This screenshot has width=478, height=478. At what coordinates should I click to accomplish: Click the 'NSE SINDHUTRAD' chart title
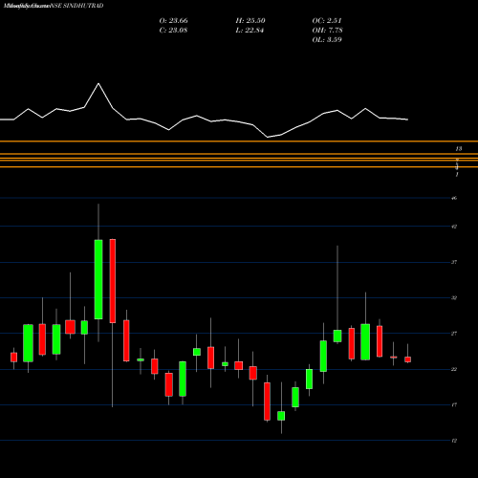pyautogui.click(x=77, y=6)
